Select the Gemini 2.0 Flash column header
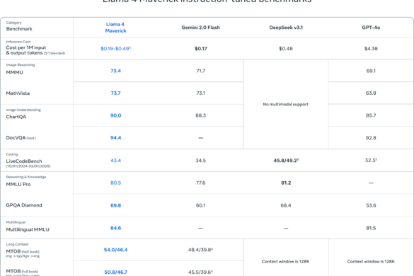Screen dimensions: 414x276 click(200, 28)
